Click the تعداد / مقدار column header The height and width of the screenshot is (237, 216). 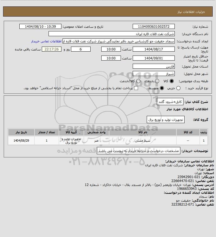pyautogui.click(x=47, y=132)
